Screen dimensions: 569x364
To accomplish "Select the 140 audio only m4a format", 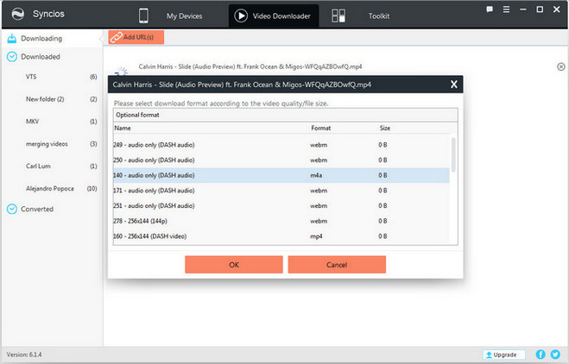I will (x=281, y=175).
